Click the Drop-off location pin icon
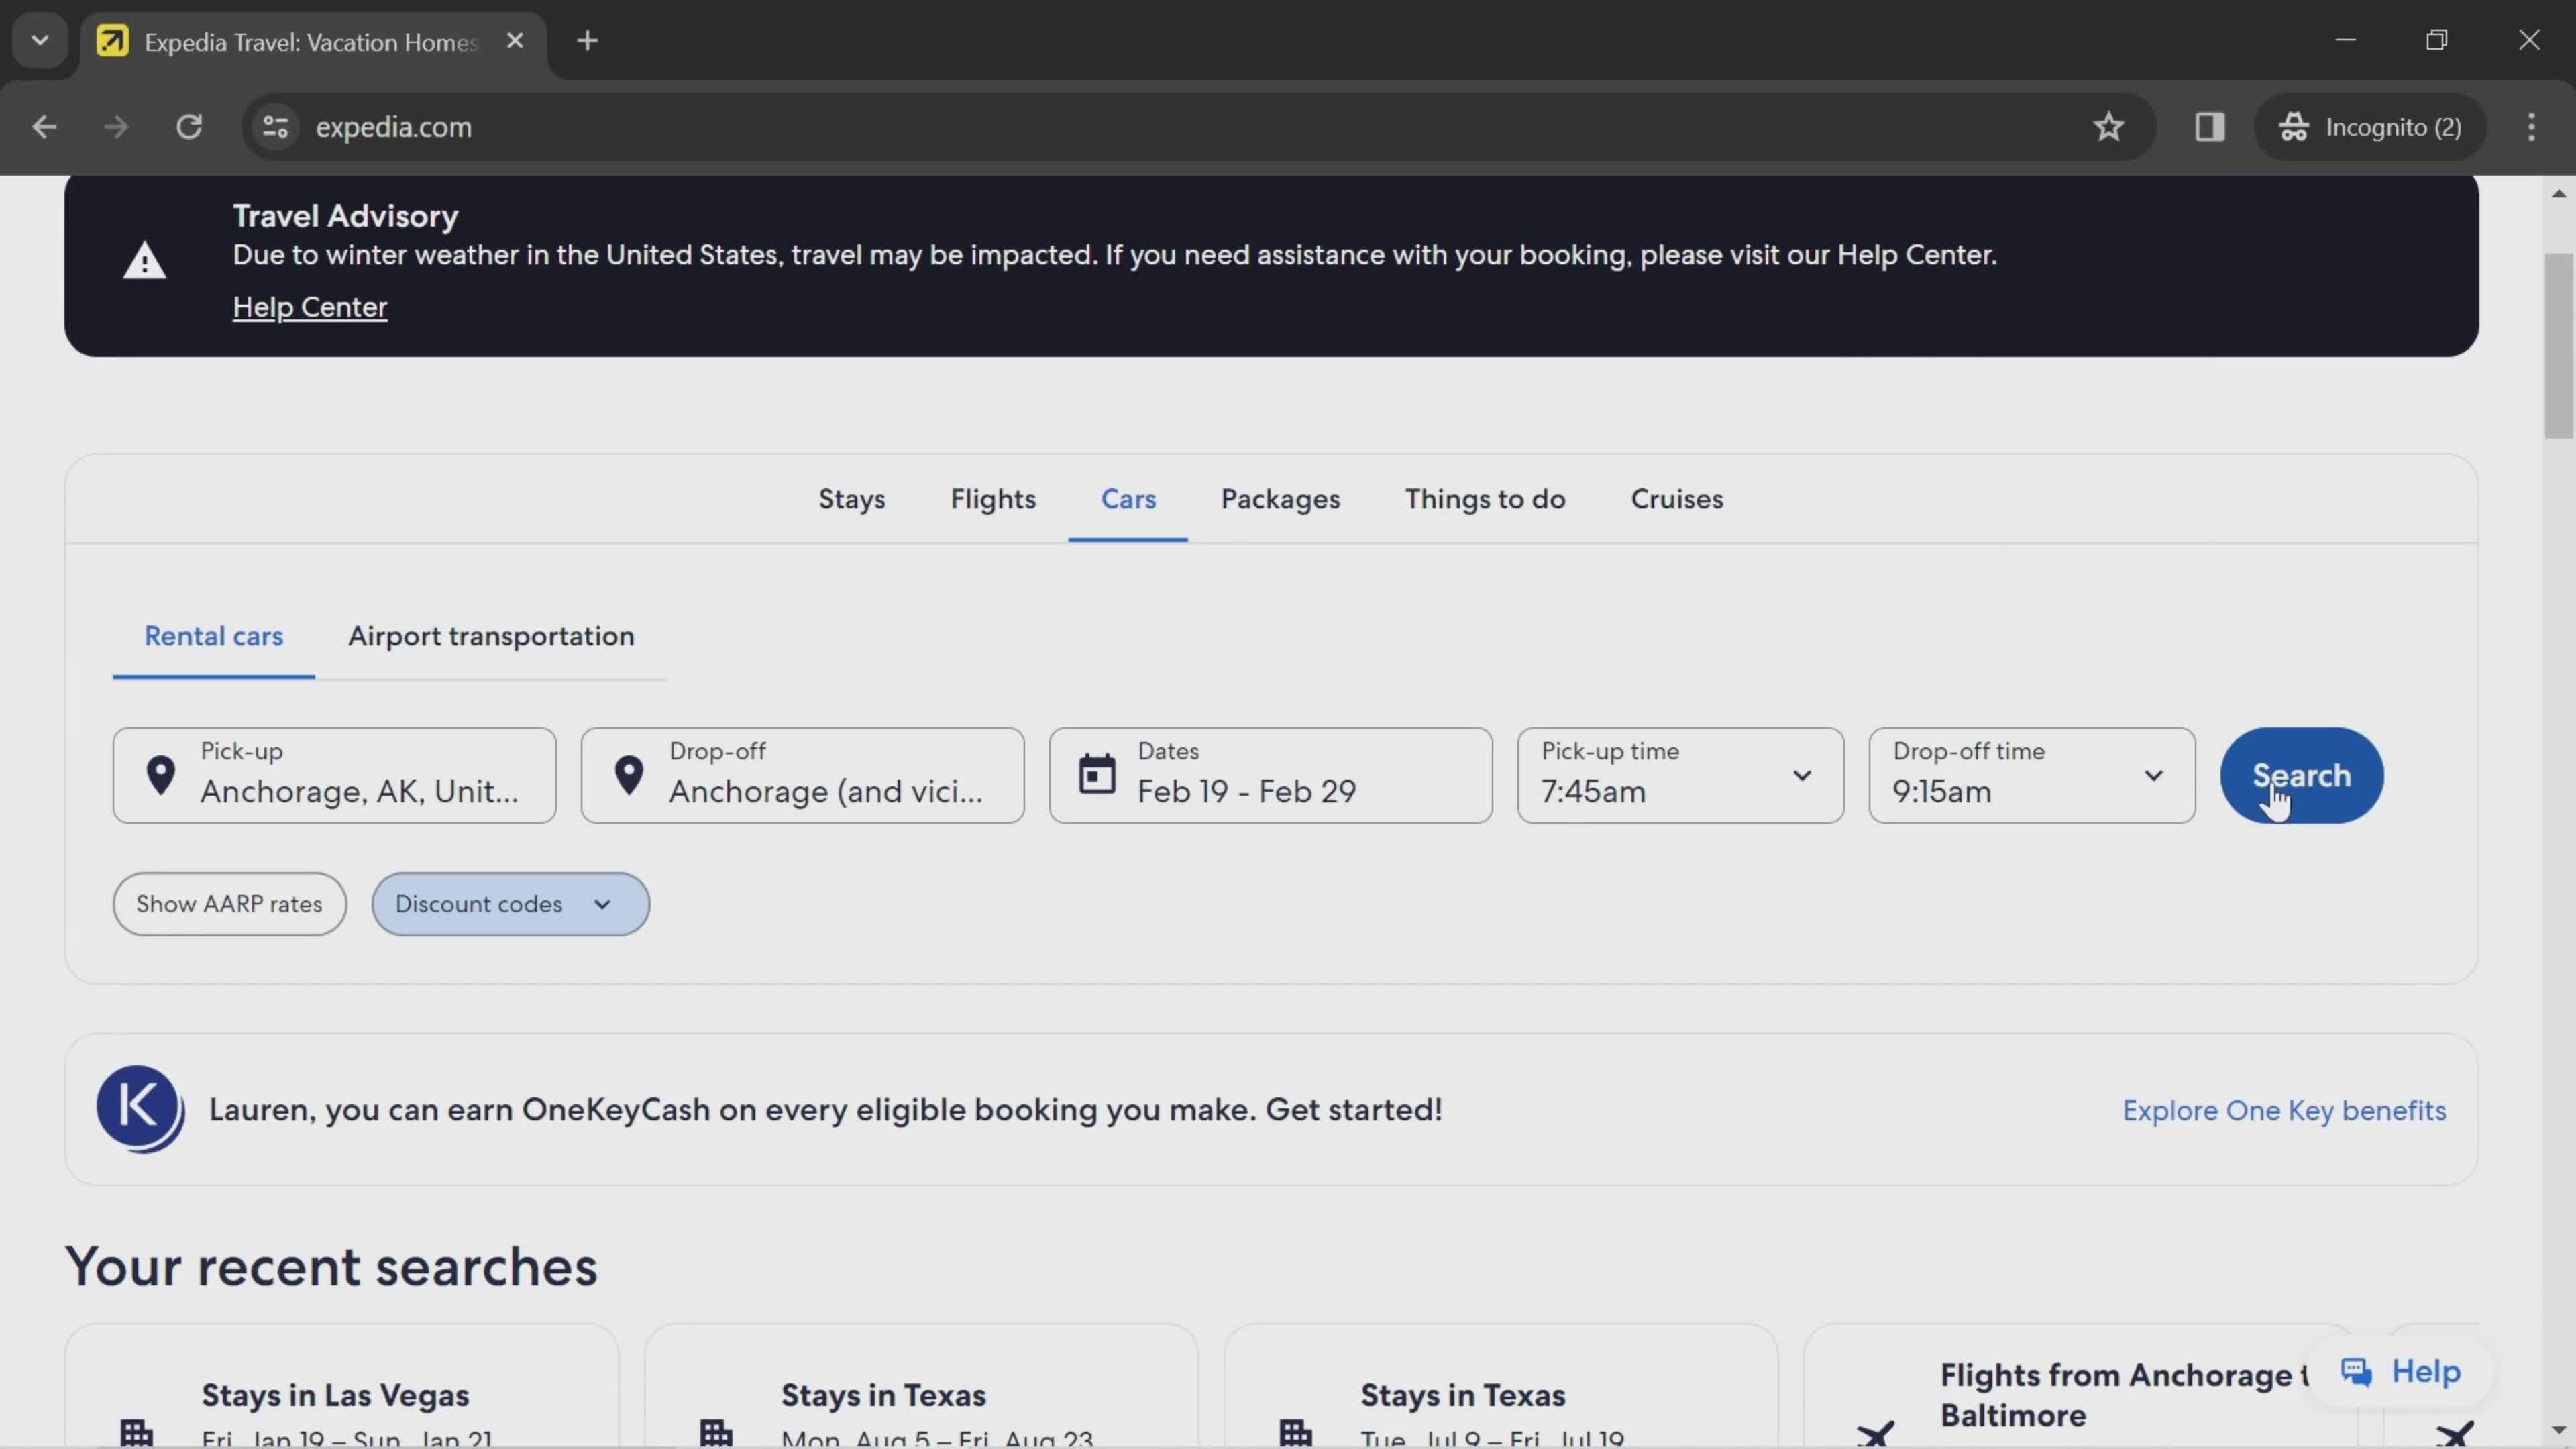The image size is (2576, 1449). [629, 775]
